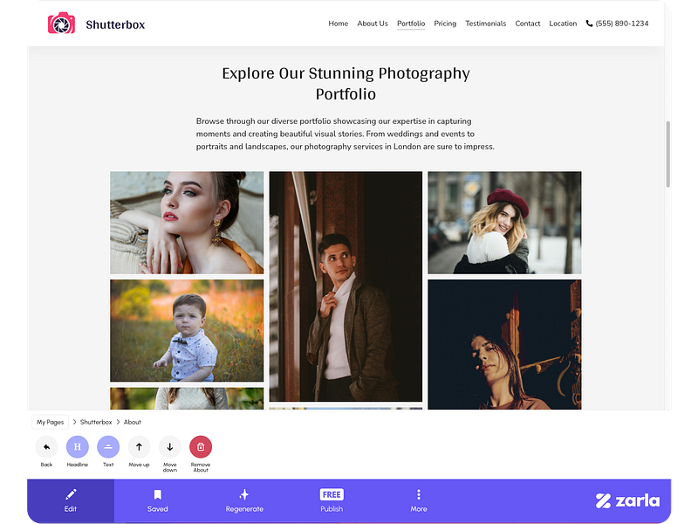The width and height of the screenshot is (698, 524).
Task: Open the My Pages breadcrumb
Action: [50, 422]
